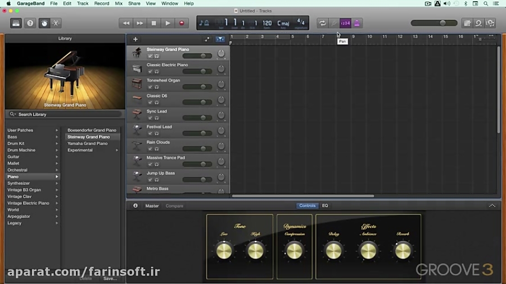Click the Massive Trance Pad pan knob

pos(221,162)
